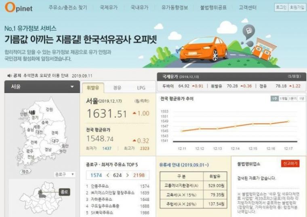Click the 종로 label on Seoul map
This screenshot has width=307, height=217.
pyautogui.click(x=64, y=192)
